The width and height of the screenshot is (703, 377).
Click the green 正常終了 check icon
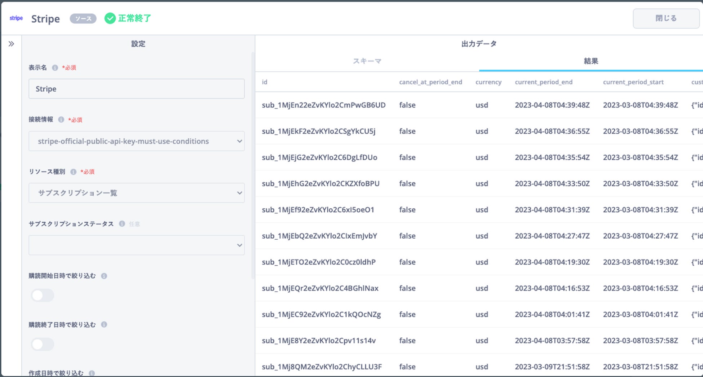pos(110,18)
